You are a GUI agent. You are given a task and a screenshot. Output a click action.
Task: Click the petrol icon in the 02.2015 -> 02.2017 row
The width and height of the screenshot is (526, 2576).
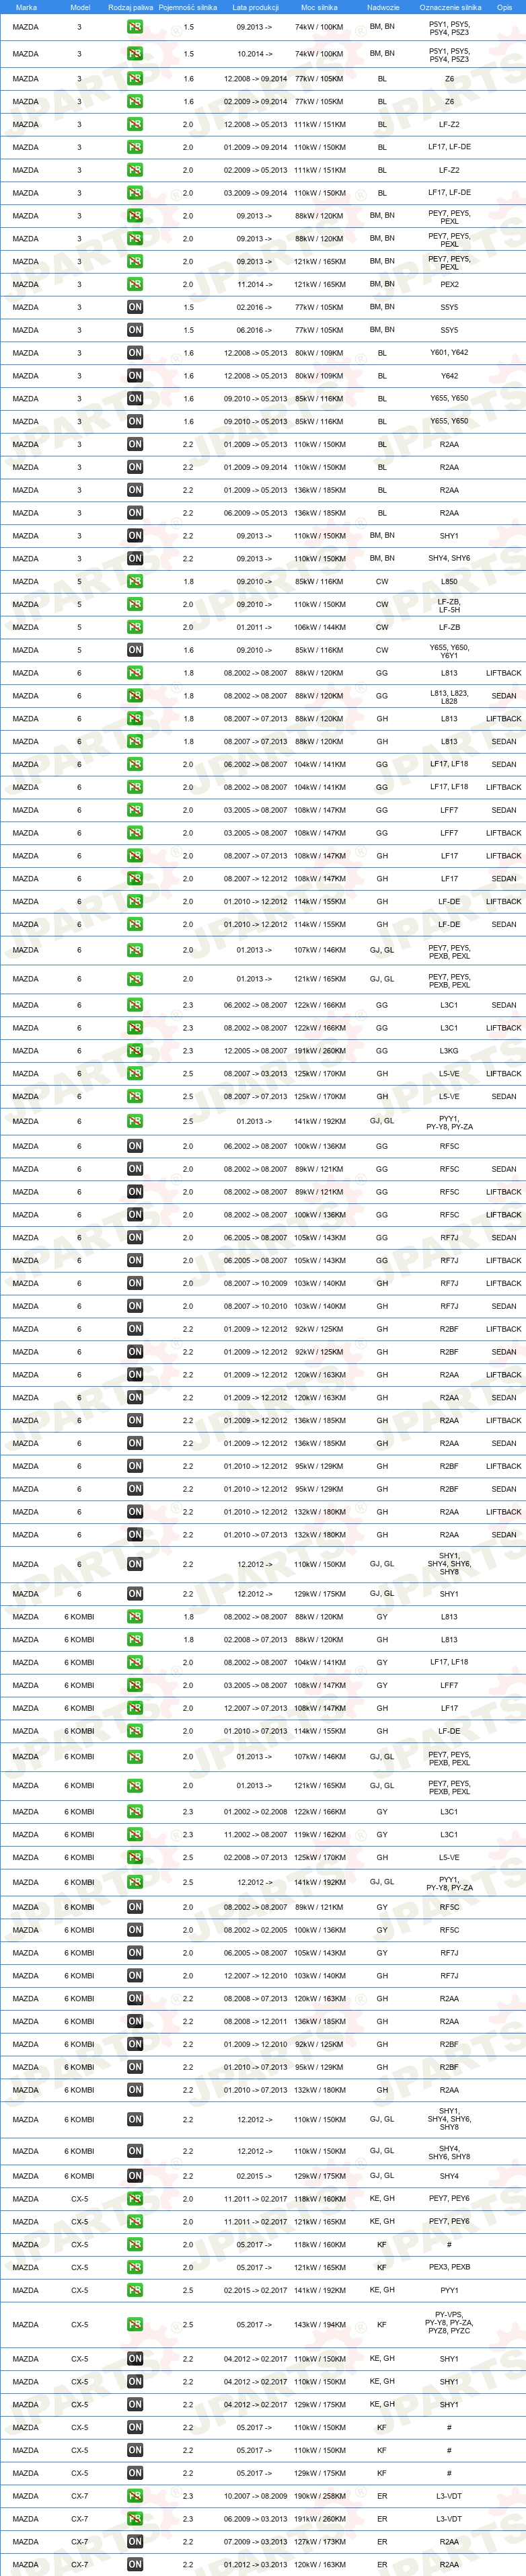click(135, 2290)
